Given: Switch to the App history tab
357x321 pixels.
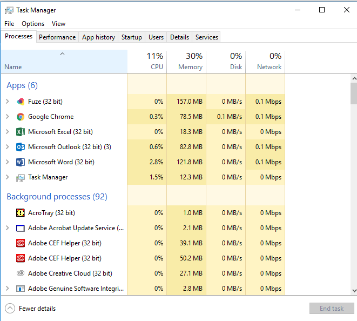Looking at the screenshot, I should point(99,37).
